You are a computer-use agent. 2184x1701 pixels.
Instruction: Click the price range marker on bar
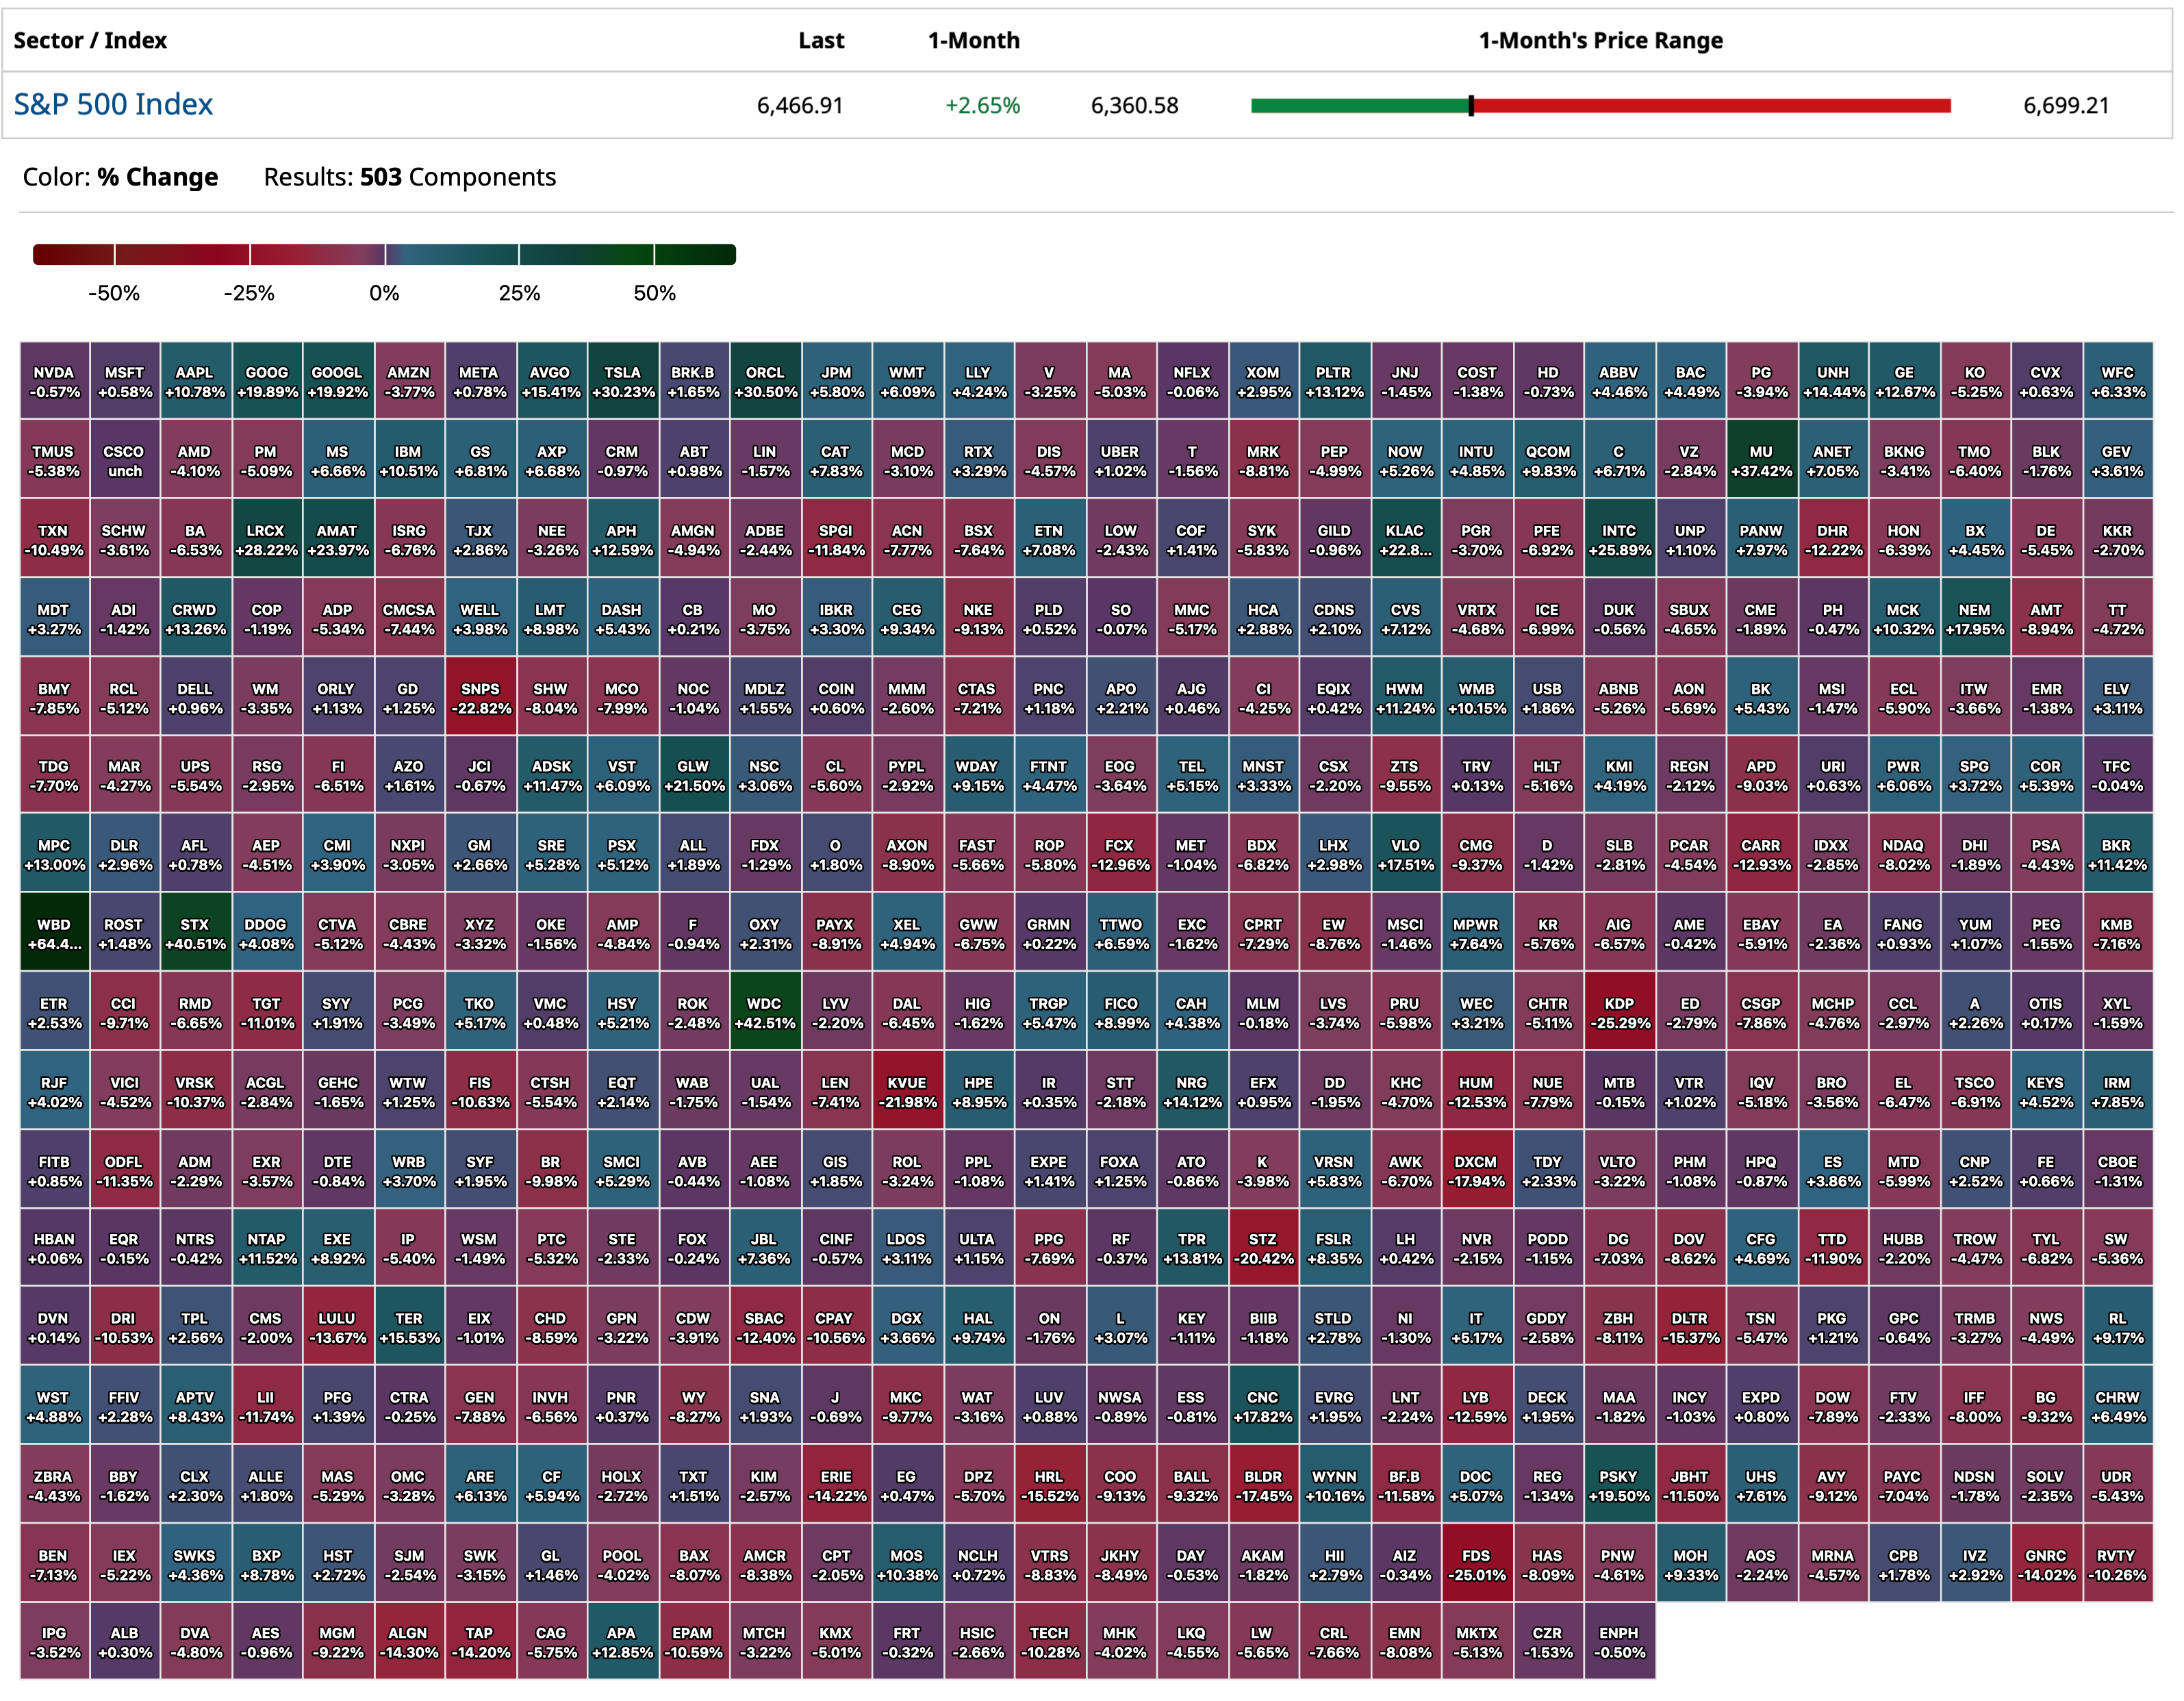click(x=1471, y=106)
